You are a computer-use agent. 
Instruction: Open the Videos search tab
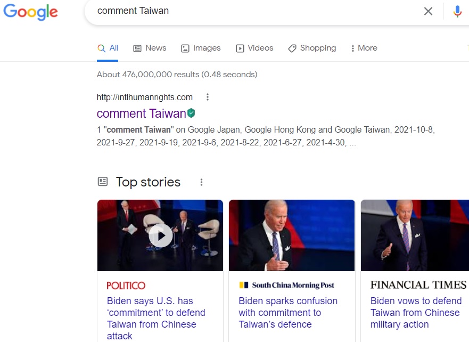coord(254,48)
